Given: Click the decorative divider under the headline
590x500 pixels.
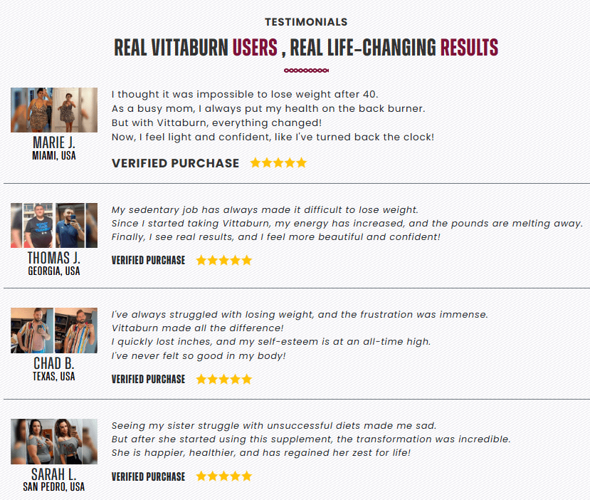Looking at the screenshot, I should (306, 71).
